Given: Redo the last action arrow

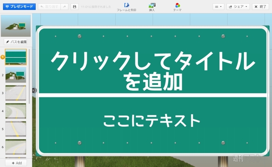Looking at the screenshot, I should tap(64, 7).
